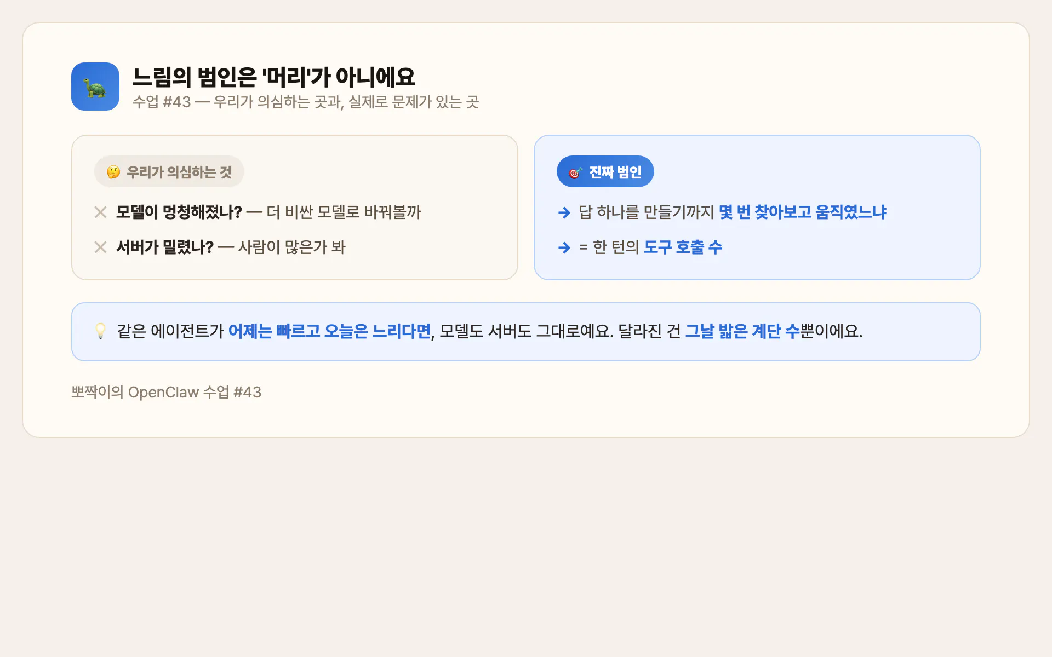This screenshot has height=657, width=1052.
Task: Click the text 같은 에이전트가 in the tip box
Action: click(x=170, y=331)
